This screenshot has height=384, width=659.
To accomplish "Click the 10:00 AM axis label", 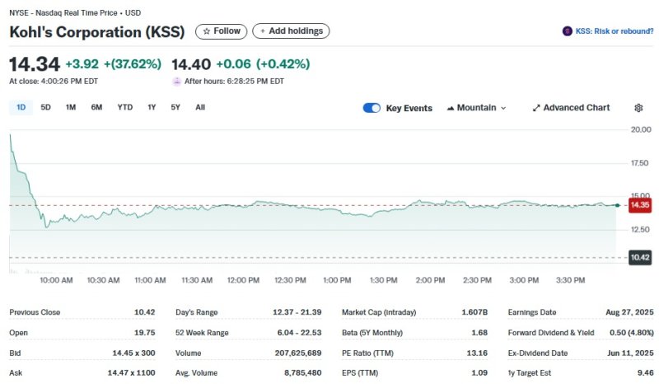I will pos(56,280).
